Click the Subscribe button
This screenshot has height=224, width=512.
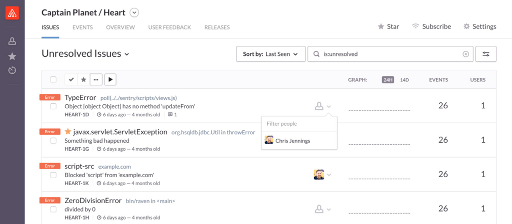tap(431, 26)
